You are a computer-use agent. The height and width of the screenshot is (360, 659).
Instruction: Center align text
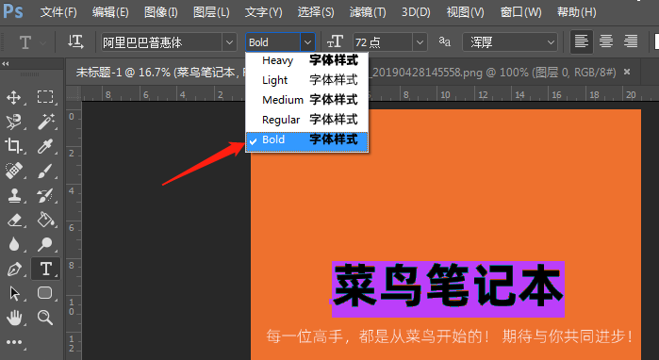tap(606, 41)
